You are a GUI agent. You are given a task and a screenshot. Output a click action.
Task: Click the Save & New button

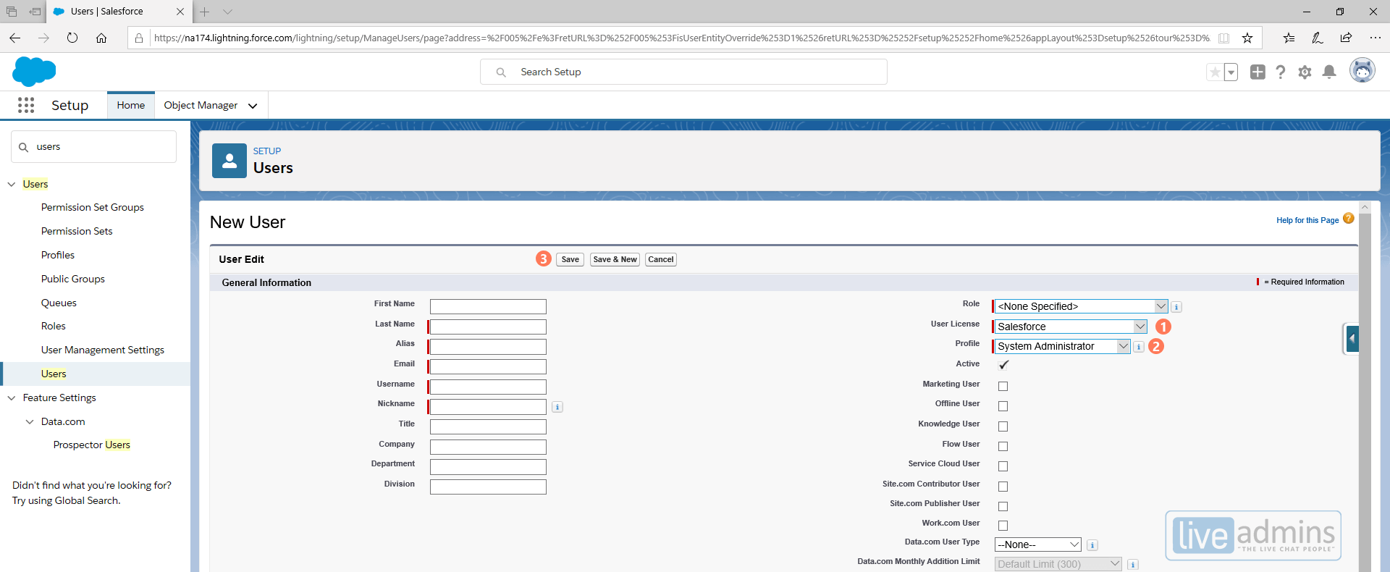615,259
